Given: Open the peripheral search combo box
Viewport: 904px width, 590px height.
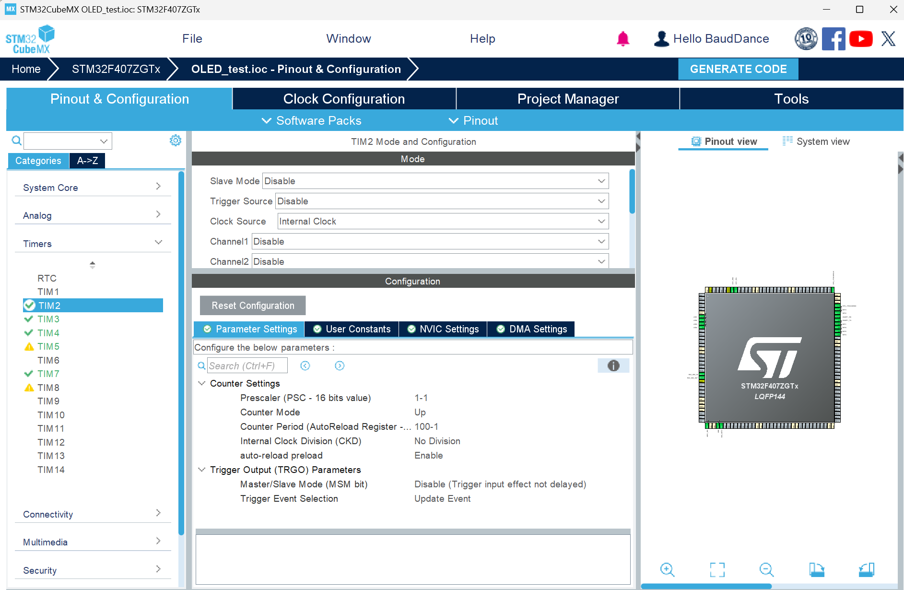Looking at the screenshot, I should pos(68,141).
